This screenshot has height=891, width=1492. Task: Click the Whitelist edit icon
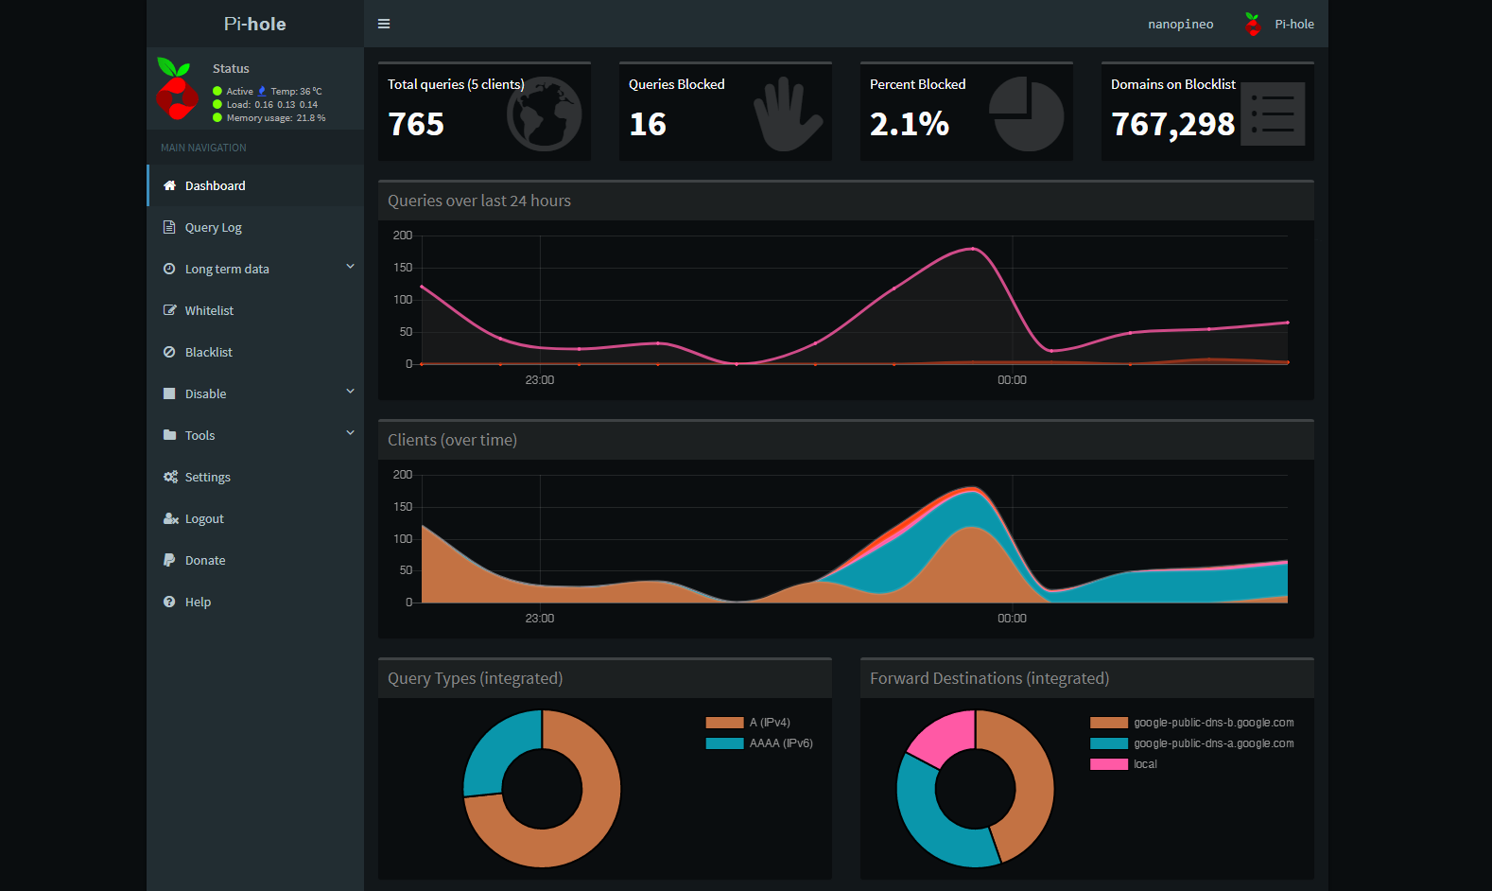(x=170, y=310)
